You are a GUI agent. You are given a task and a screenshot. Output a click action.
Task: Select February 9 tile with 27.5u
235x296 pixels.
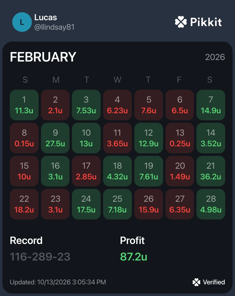55,138
